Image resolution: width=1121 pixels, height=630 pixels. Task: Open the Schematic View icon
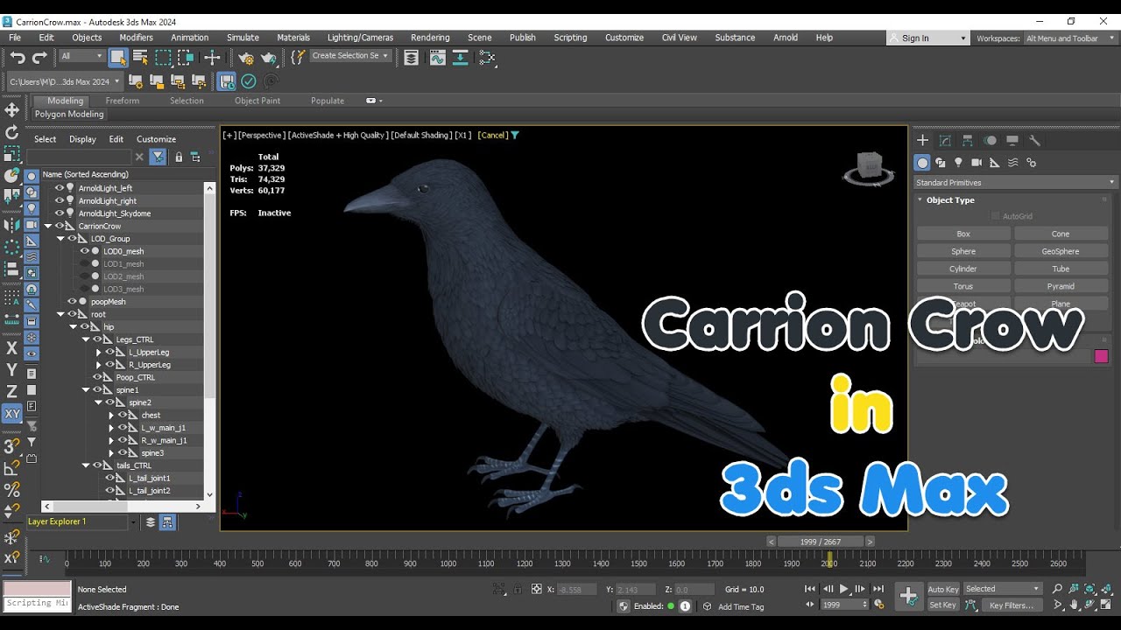click(488, 59)
